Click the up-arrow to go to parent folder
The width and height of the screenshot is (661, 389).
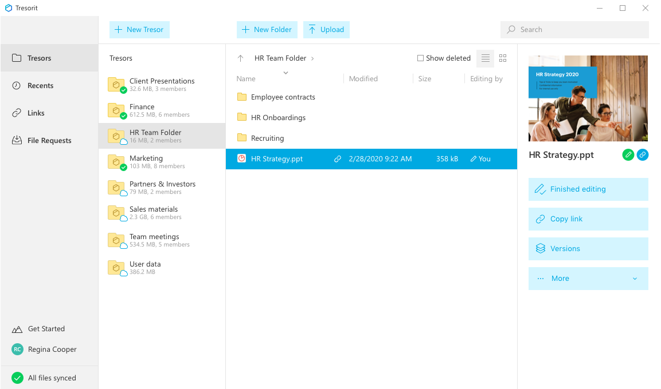coord(241,58)
